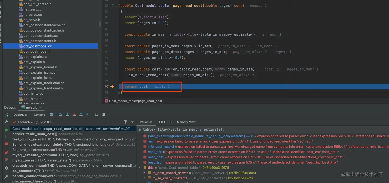389x183 pixels.
Task: Click the line 83 gutter override icon
Action: tap(113, 6)
